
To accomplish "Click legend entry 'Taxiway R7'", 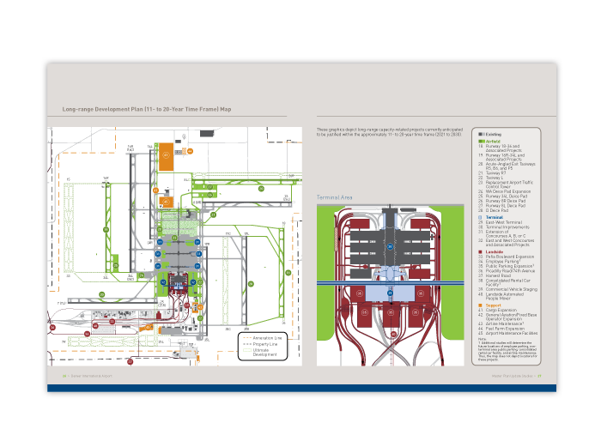I will [495, 173].
